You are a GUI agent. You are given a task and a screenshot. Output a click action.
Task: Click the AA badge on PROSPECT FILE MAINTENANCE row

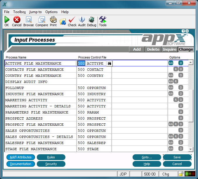[x=171, y=124]
